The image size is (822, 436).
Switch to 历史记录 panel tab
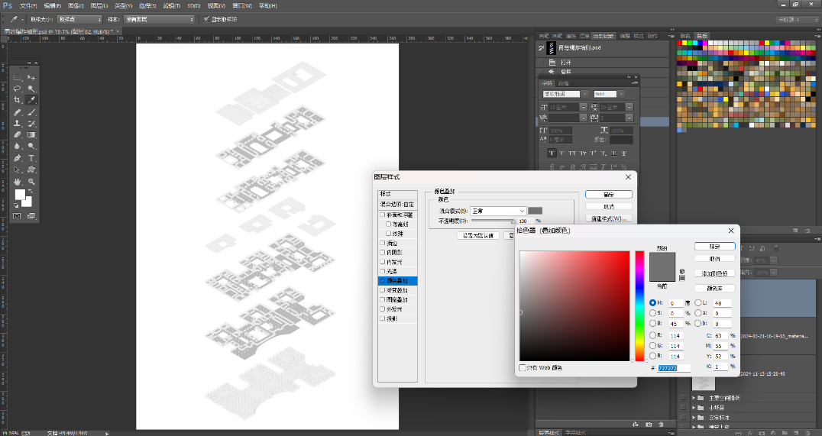tap(604, 36)
